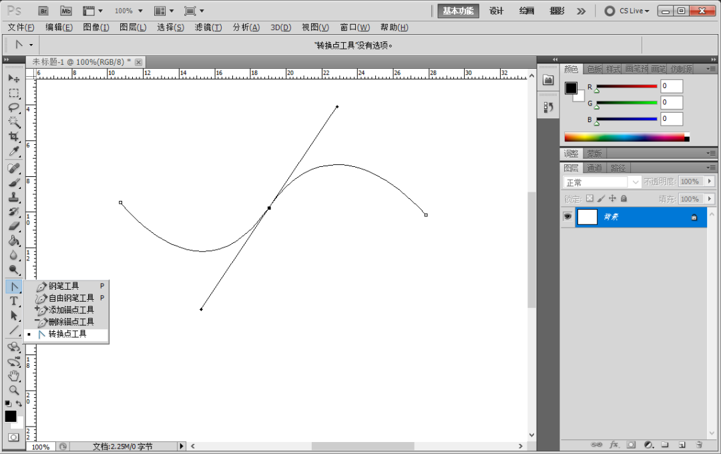Switch to the 色板 panel tab
Image resolution: width=721 pixels, height=454 pixels.
(594, 69)
